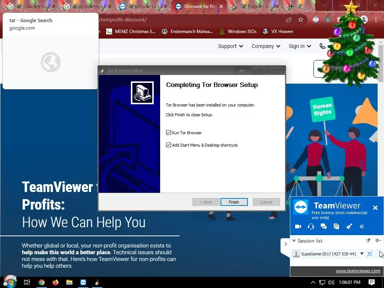Click Tor installer taskbar icon
This screenshot has height=288, width=384.
(x=97, y=282)
